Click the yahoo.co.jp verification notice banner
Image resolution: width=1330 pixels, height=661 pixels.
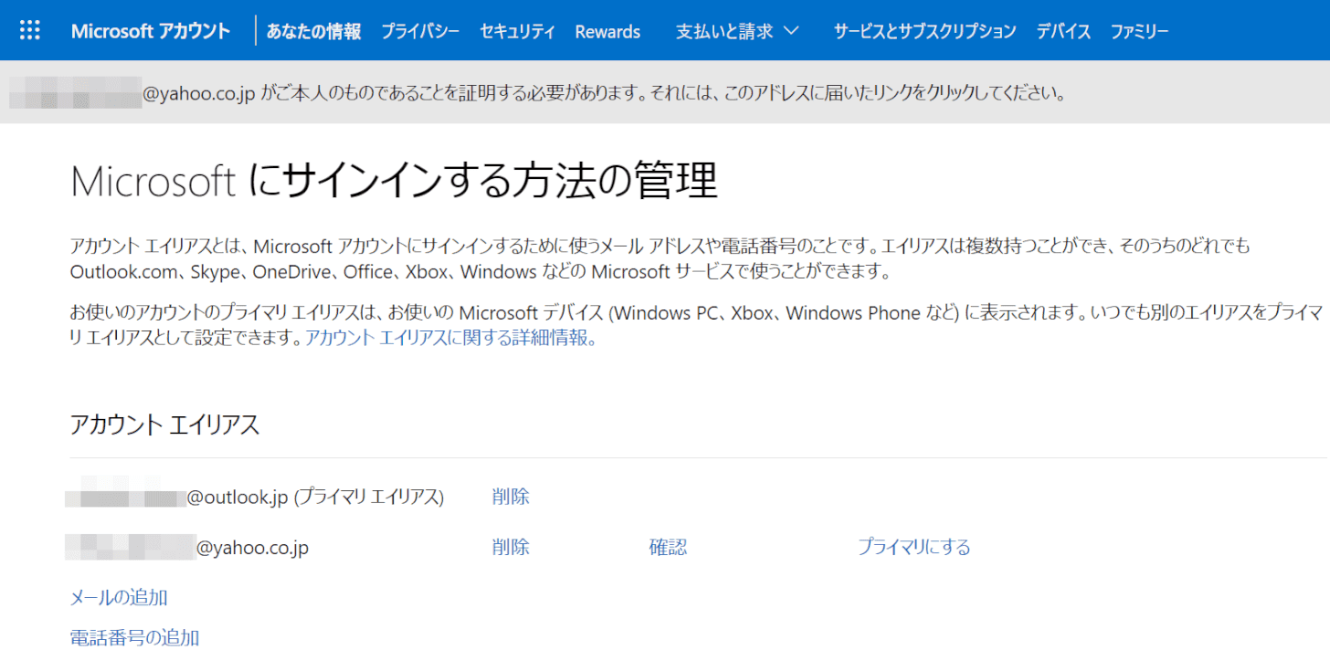click(x=665, y=92)
